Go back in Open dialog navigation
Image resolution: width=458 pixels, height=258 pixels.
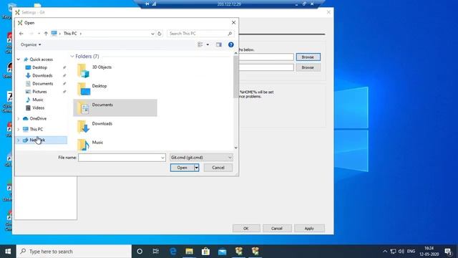[x=21, y=34]
